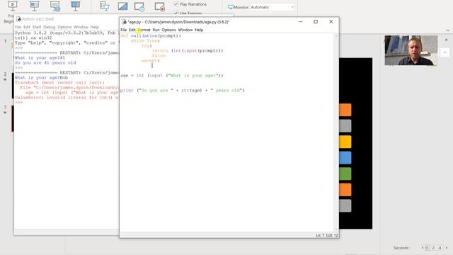This screenshot has width=453, height=255.
Task: Start Rehearse Timings
Action: (x=139, y=6)
